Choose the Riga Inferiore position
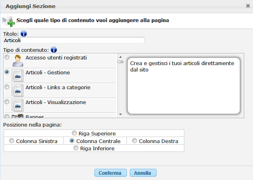 point(76,148)
